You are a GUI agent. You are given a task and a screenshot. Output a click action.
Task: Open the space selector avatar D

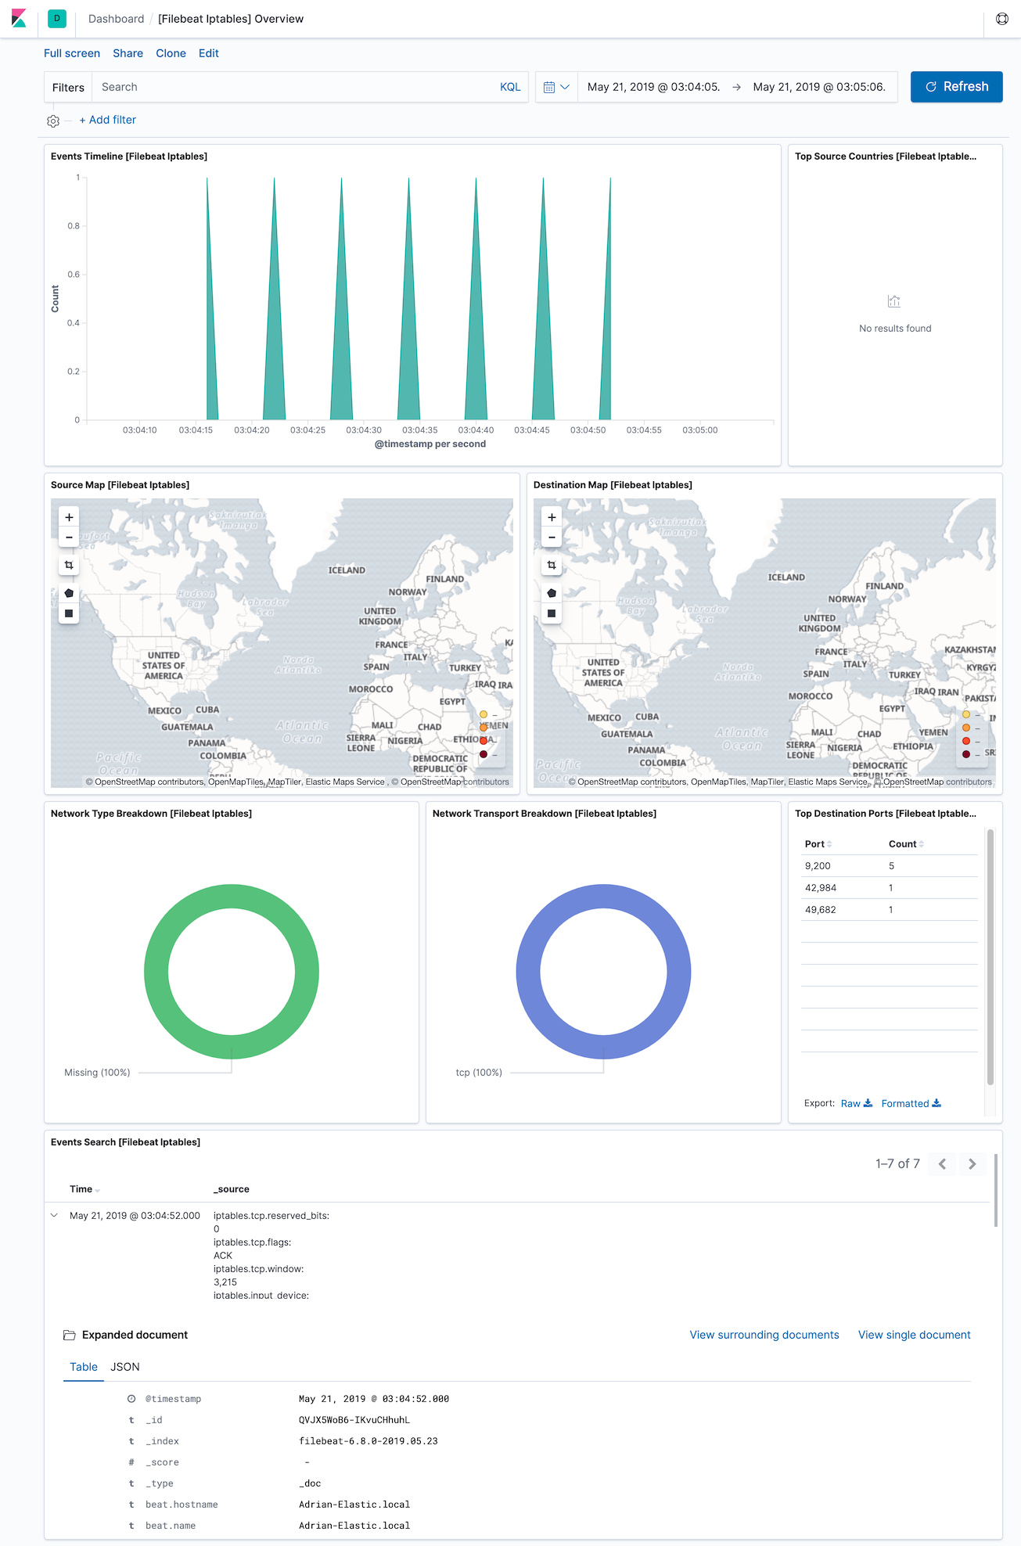pyautogui.click(x=56, y=18)
